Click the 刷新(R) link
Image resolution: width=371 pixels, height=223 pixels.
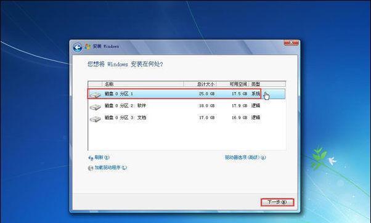click(x=102, y=158)
